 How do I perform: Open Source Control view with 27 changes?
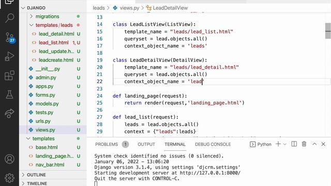[9, 38]
